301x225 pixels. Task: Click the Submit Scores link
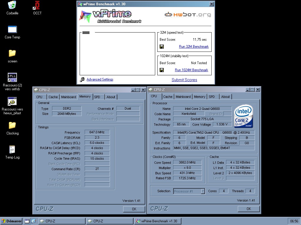tap(184, 80)
